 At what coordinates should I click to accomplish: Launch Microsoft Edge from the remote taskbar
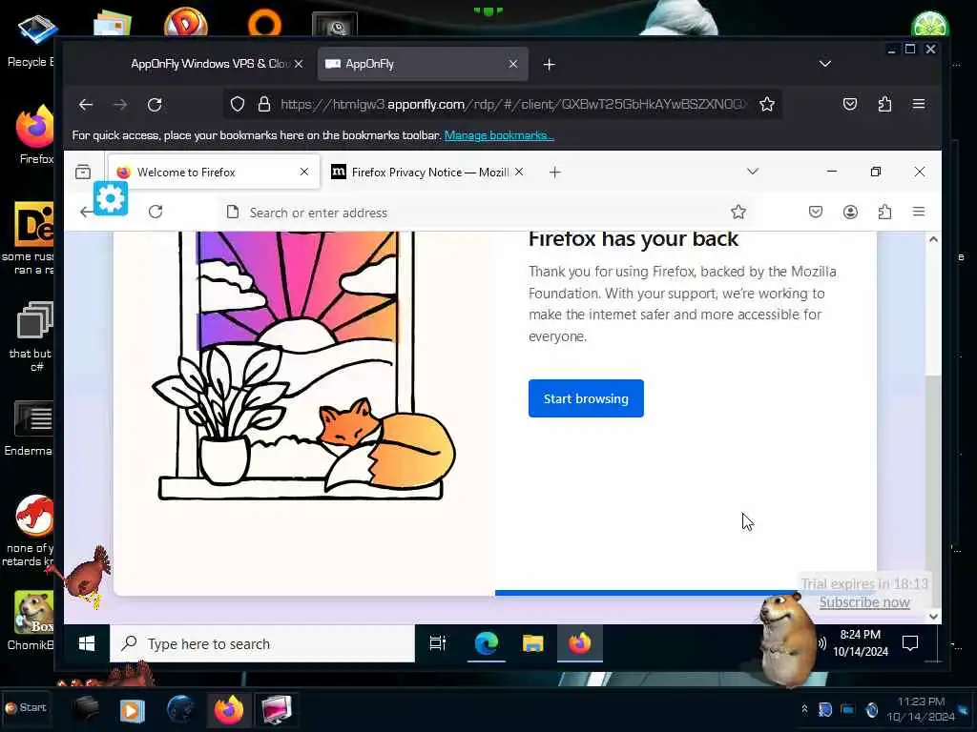(x=486, y=643)
